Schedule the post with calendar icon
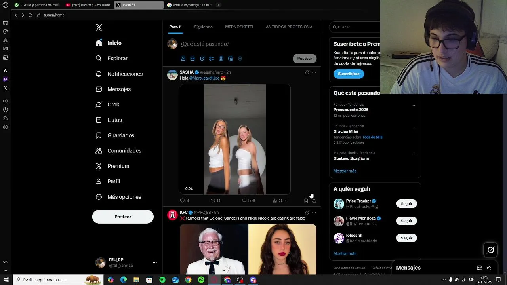This screenshot has height=285, width=507. click(x=231, y=59)
